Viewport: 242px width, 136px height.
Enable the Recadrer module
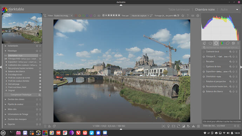point(204,62)
